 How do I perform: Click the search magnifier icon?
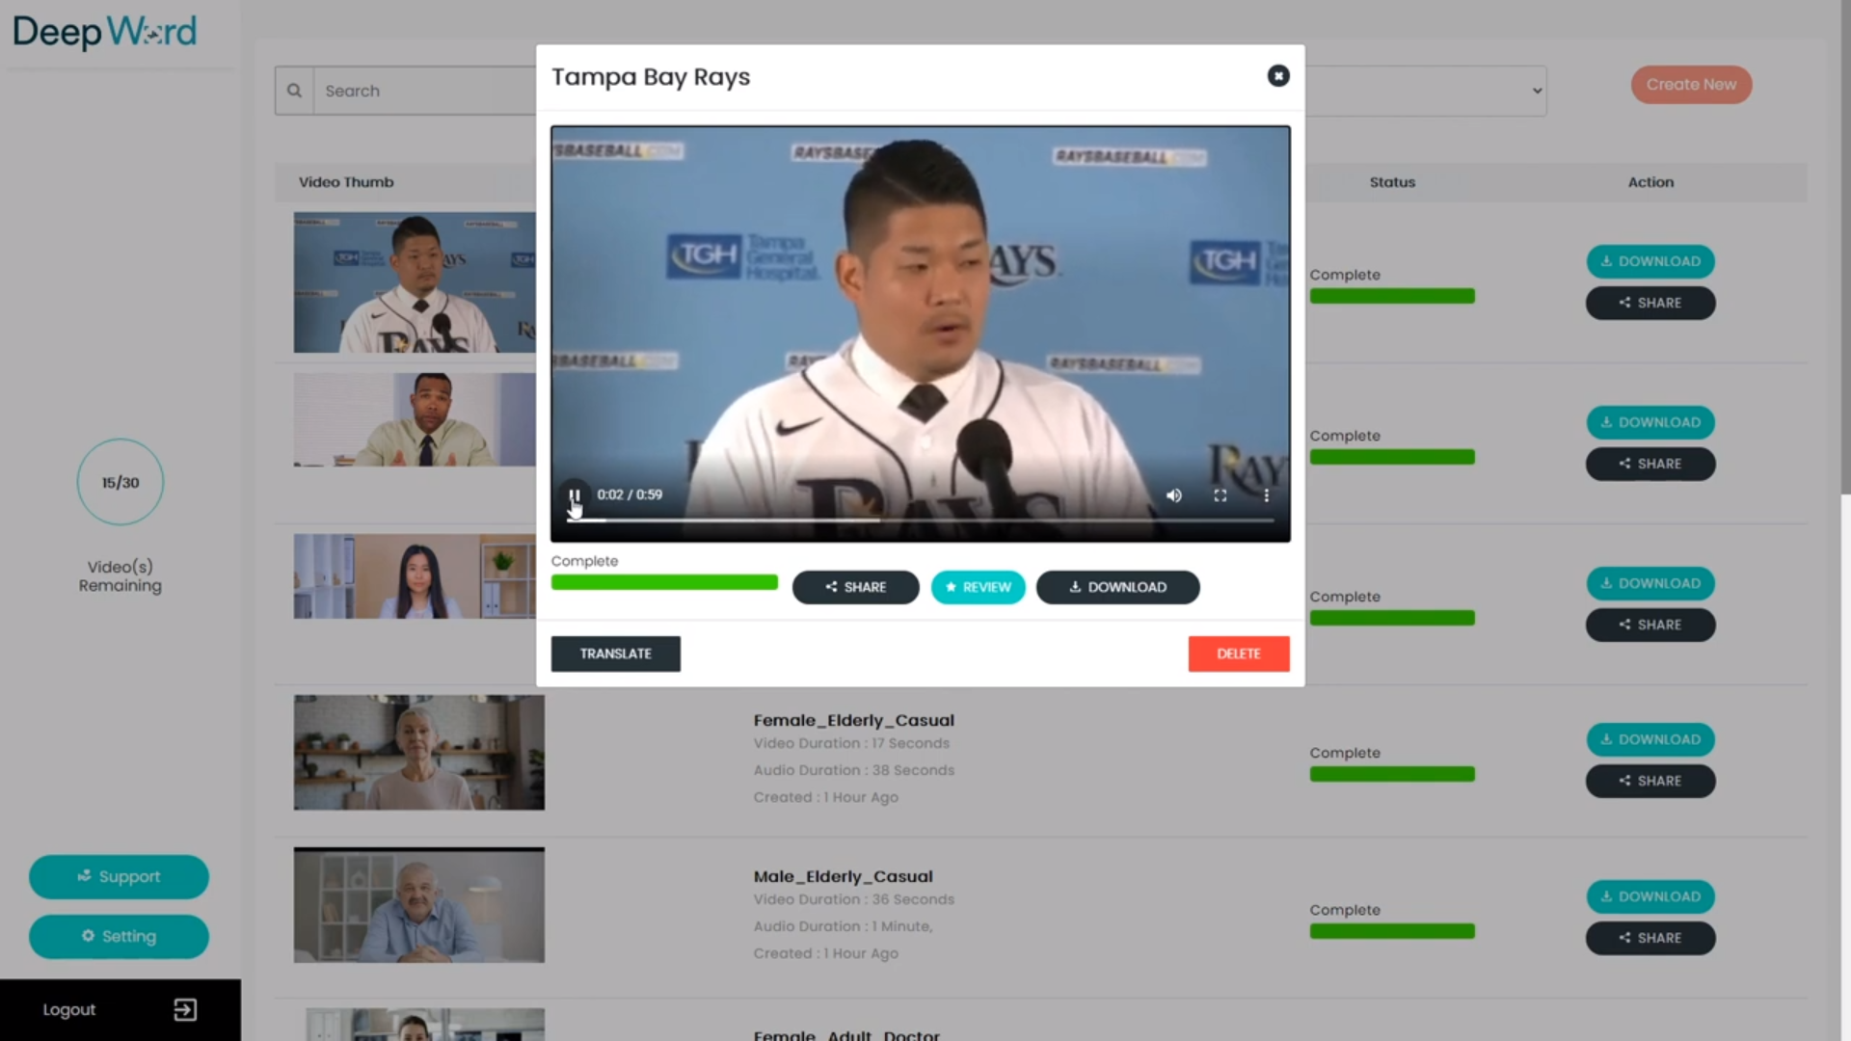[294, 91]
